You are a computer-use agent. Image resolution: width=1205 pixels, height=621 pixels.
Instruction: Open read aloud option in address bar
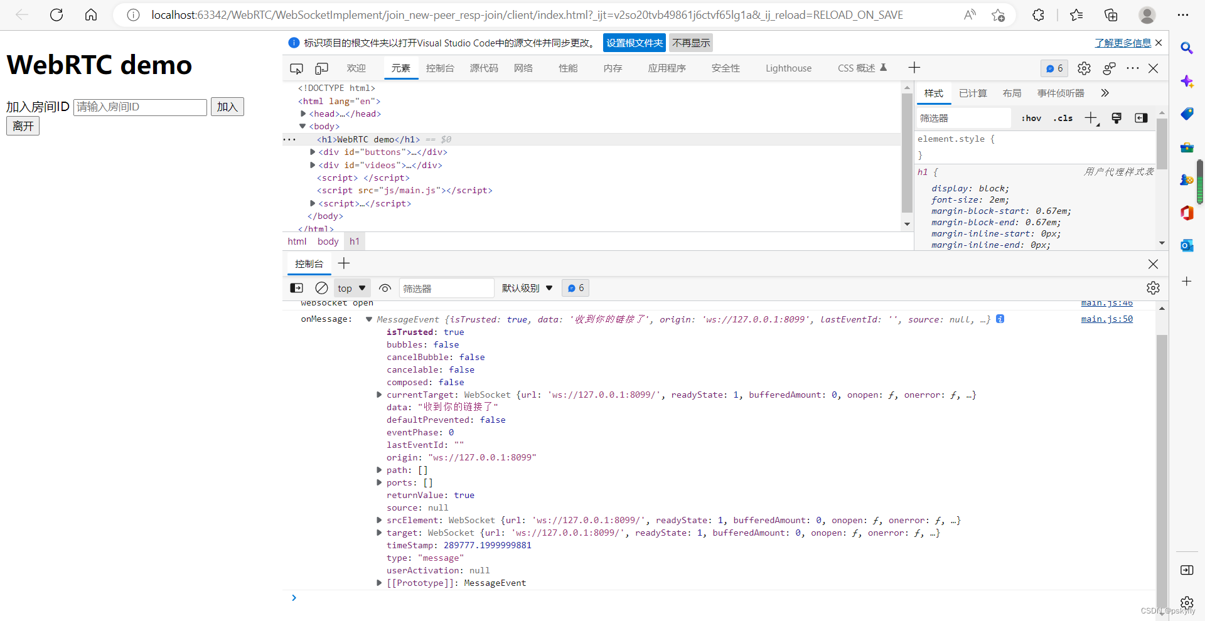(970, 15)
